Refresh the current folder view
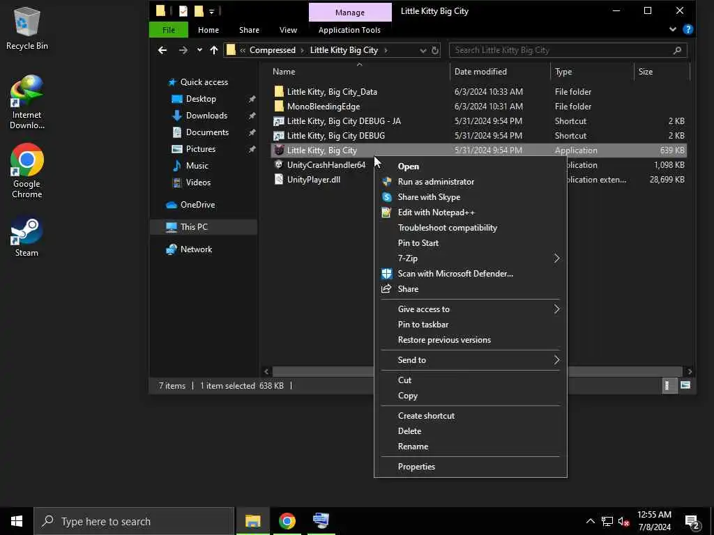 pyautogui.click(x=435, y=50)
